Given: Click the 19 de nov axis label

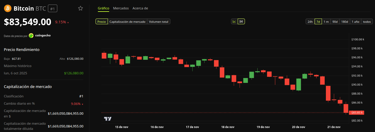Looking at the screenshot, I should coord(263,127).
